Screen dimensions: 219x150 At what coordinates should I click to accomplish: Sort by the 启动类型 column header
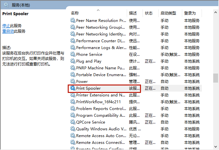click(168, 13)
